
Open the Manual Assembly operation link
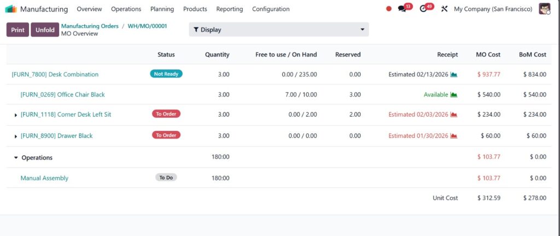(44, 178)
